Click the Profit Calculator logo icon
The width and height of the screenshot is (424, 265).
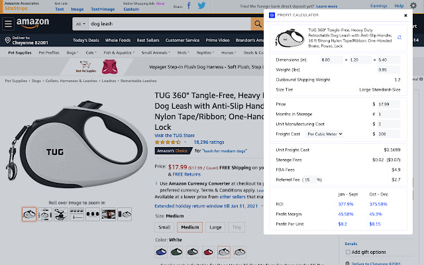(x=272, y=15)
